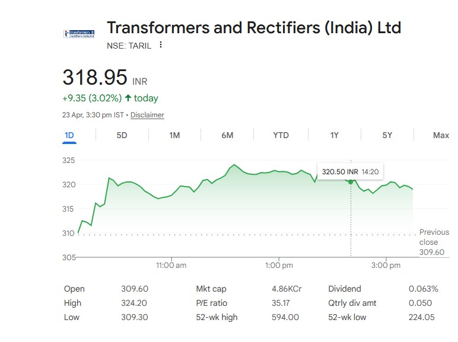Viewport: 458px width, 342px height.
Task: Open the 5Y chart tab
Action: 387,135
